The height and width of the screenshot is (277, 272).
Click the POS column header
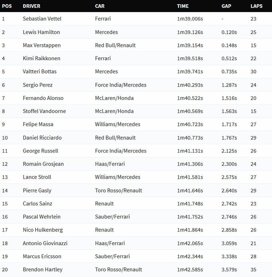[x=7, y=6]
